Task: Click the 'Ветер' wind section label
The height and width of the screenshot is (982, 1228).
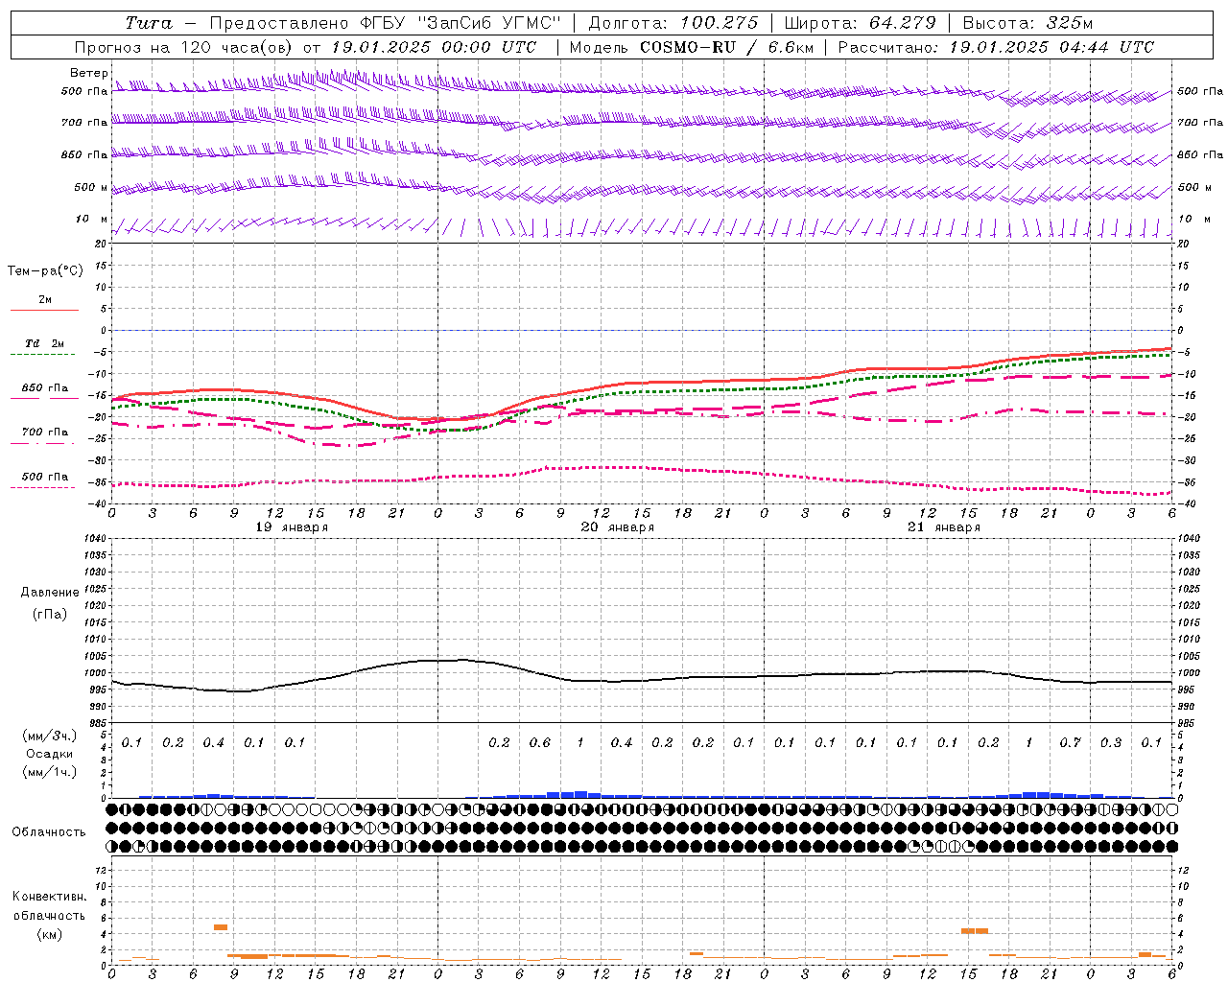Action: pos(88,73)
